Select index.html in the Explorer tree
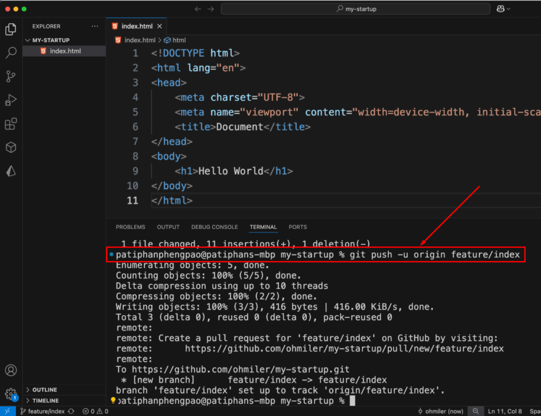 65,51
